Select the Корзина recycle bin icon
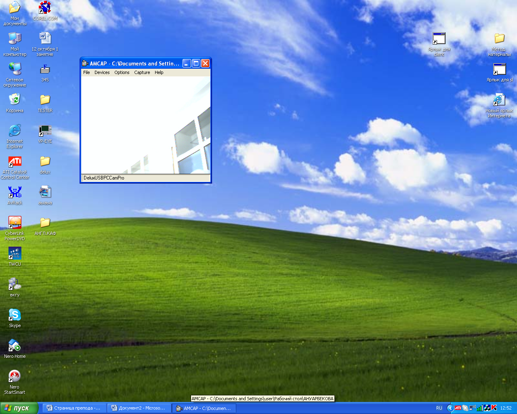This screenshot has width=517, height=414. pyautogui.click(x=15, y=103)
